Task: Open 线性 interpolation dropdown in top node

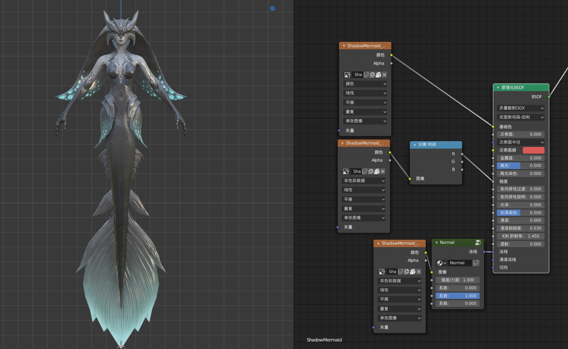Action: [x=365, y=93]
